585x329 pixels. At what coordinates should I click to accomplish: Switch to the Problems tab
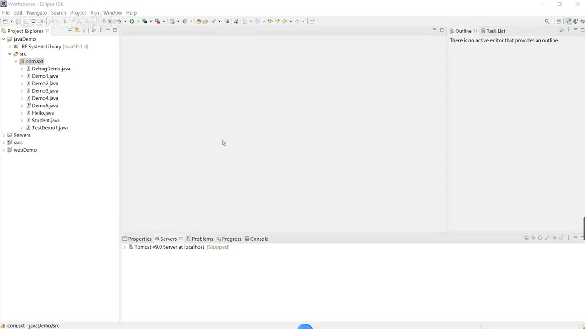pyautogui.click(x=199, y=239)
